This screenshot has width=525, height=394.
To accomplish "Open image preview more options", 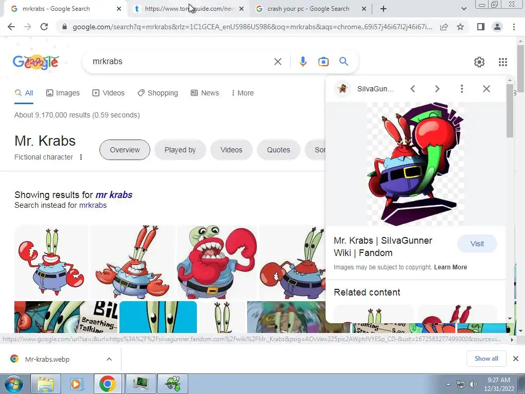I will (x=462, y=89).
